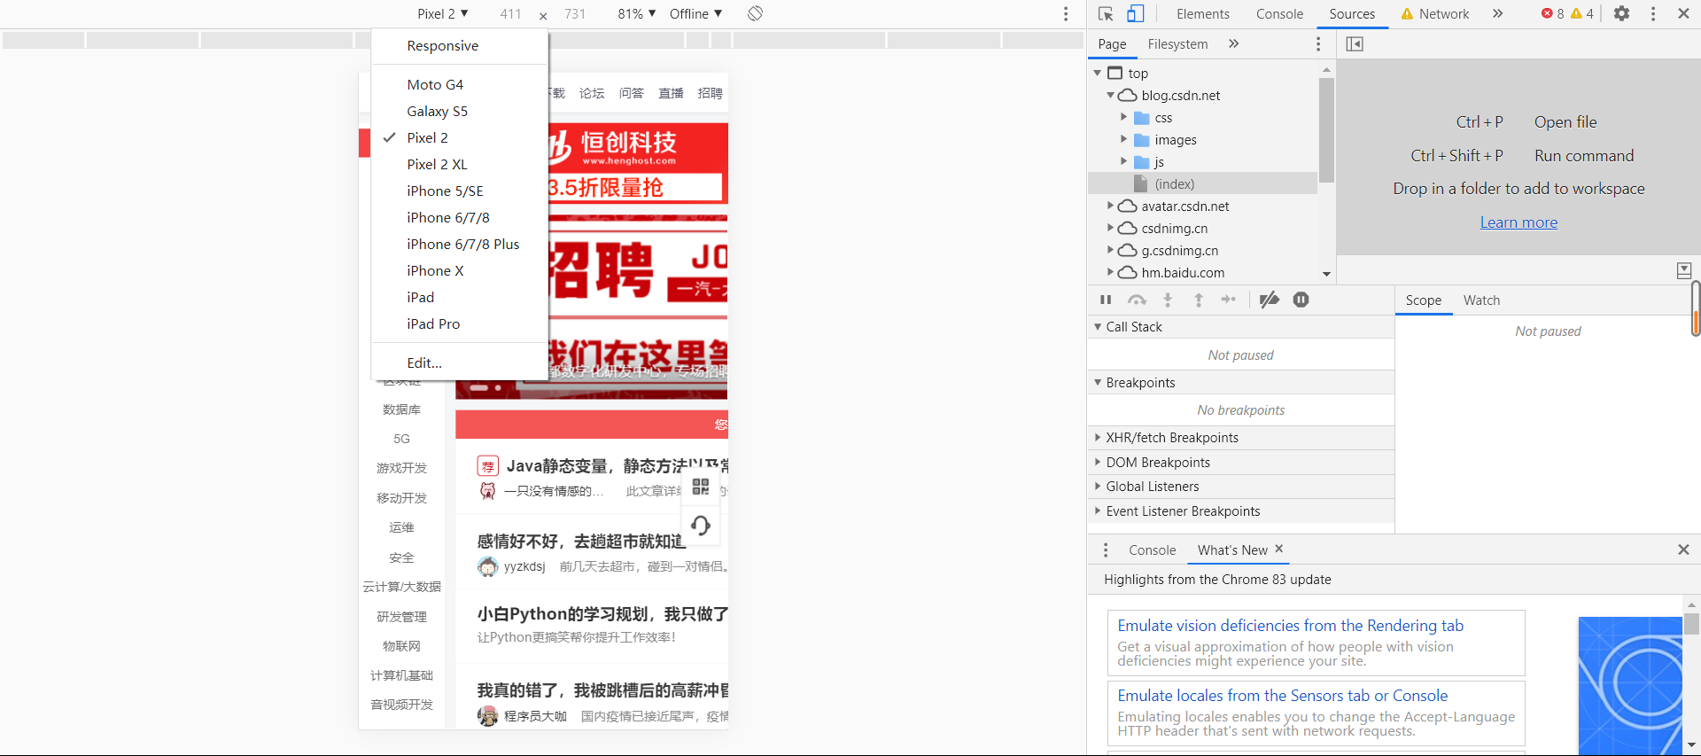The image size is (1701, 756).
Task: Open the drawer three-dot menu
Action: coord(1106,550)
